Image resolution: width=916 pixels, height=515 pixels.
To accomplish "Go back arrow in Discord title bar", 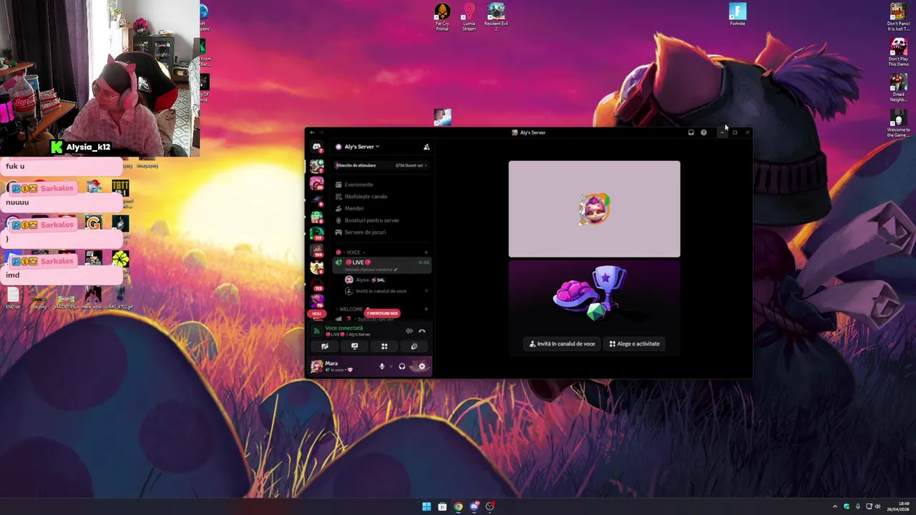I will (312, 132).
